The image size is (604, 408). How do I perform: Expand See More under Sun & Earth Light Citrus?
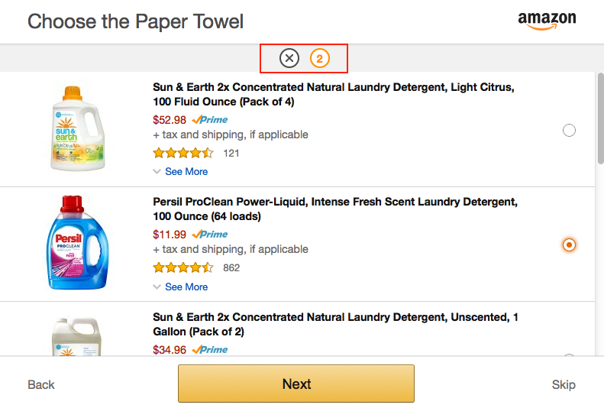click(186, 171)
